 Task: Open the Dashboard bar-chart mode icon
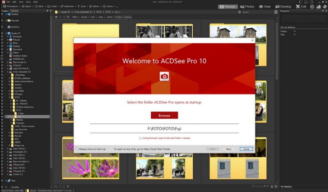(x=319, y=7)
